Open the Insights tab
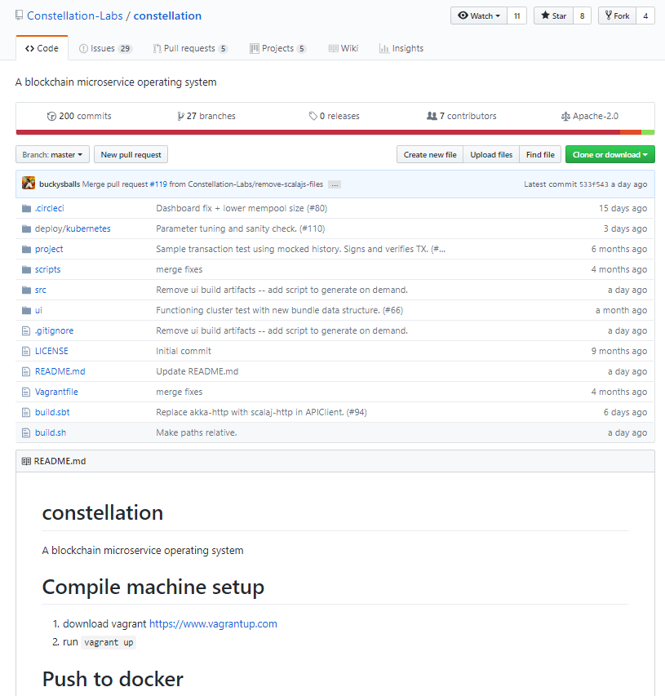 (x=401, y=48)
